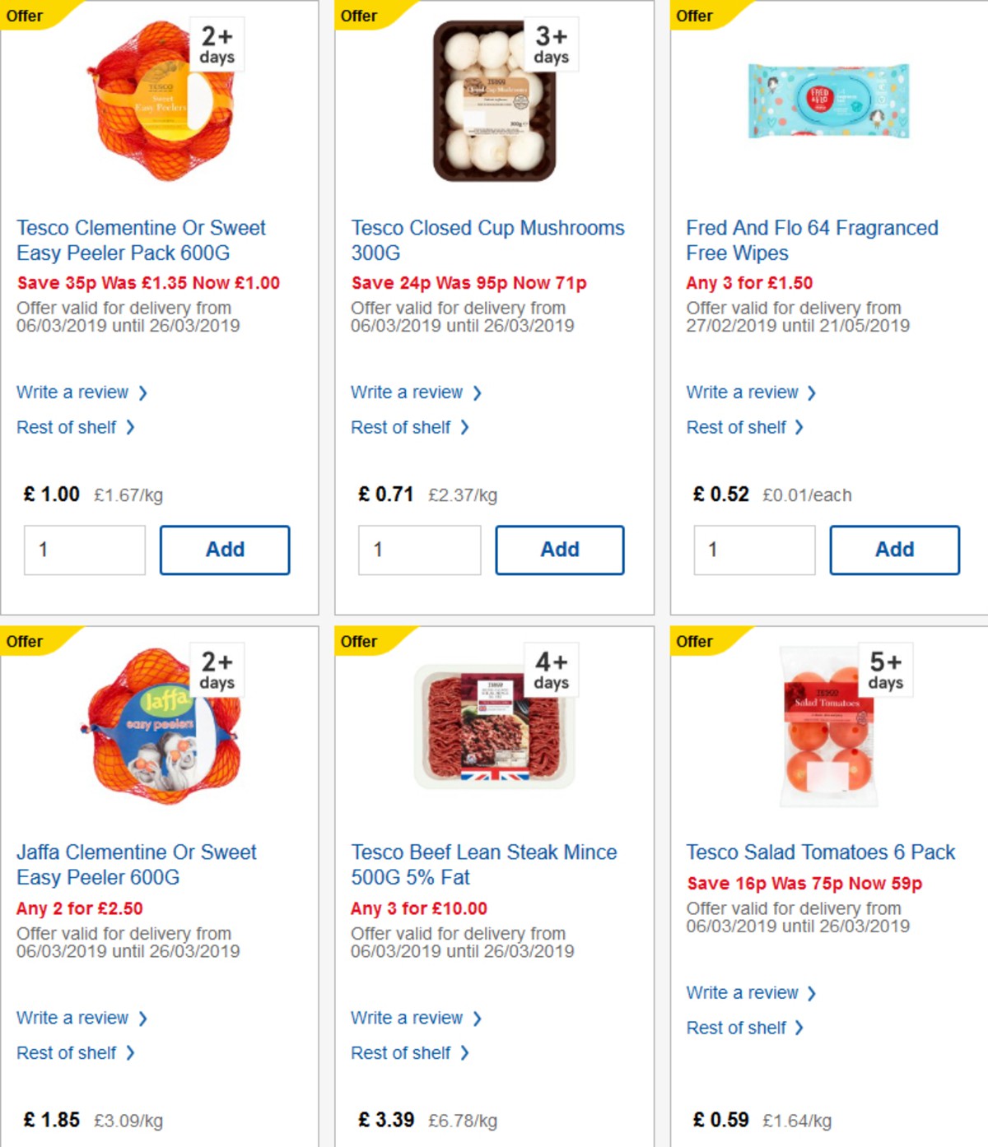Add Tesco Closed Cup Mushrooms to basket

click(x=560, y=550)
